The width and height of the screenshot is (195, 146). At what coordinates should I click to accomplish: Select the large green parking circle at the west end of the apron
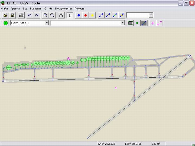9,67
